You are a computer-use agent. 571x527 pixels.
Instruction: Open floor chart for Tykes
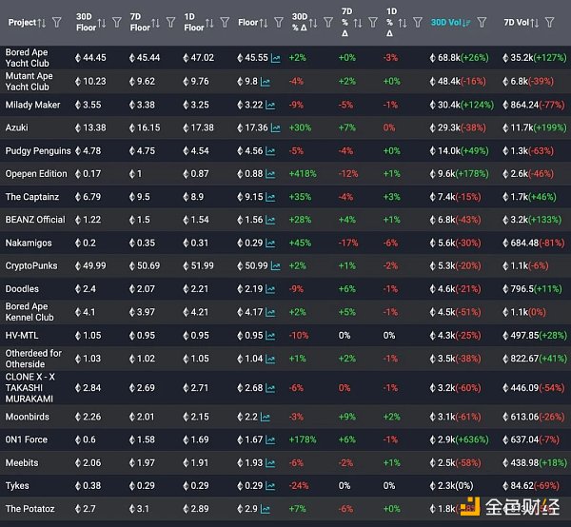pos(270,486)
